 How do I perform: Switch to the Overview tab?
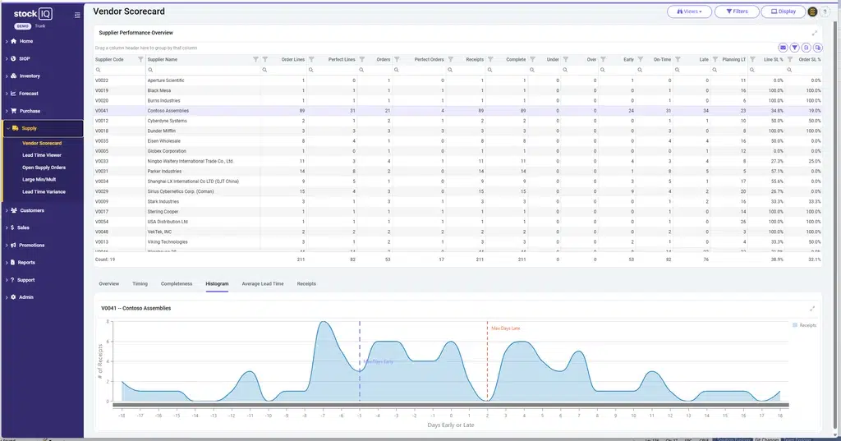point(109,284)
